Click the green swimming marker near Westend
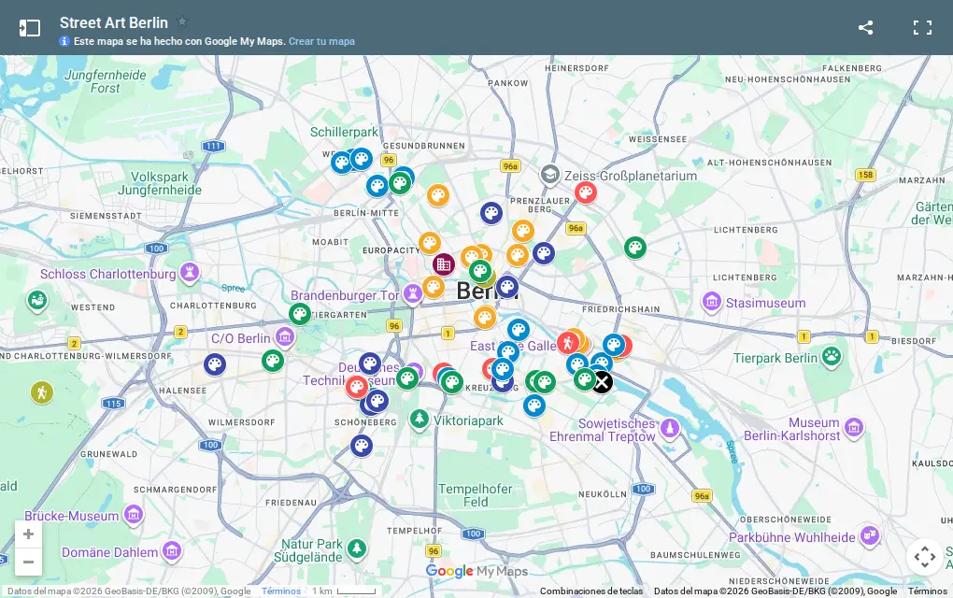 (x=37, y=300)
